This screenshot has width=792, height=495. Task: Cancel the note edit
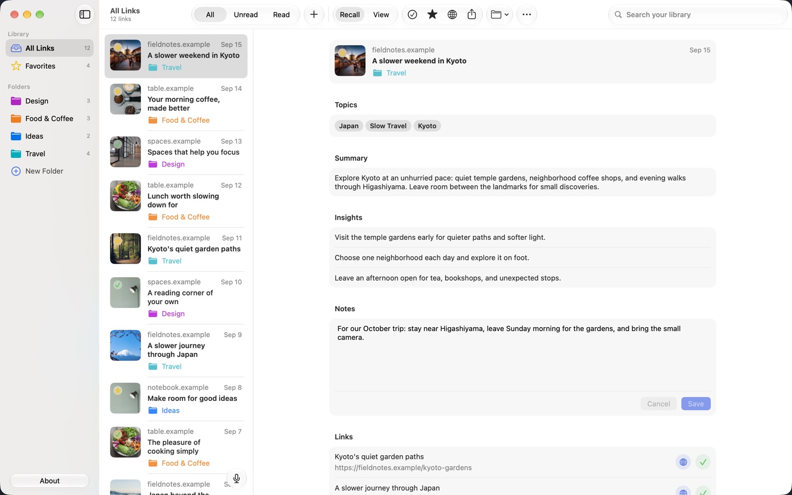click(x=658, y=404)
